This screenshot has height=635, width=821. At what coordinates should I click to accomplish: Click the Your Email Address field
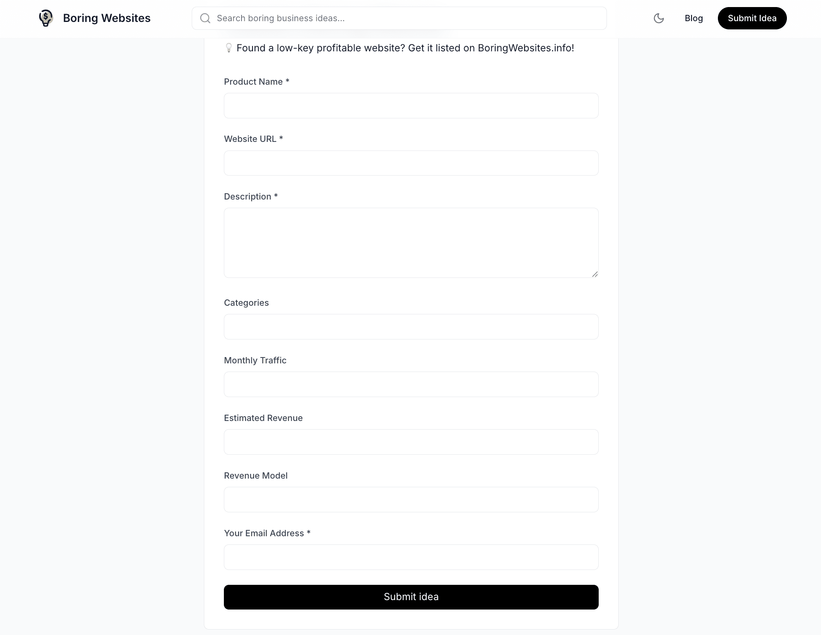pyautogui.click(x=411, y=557)
